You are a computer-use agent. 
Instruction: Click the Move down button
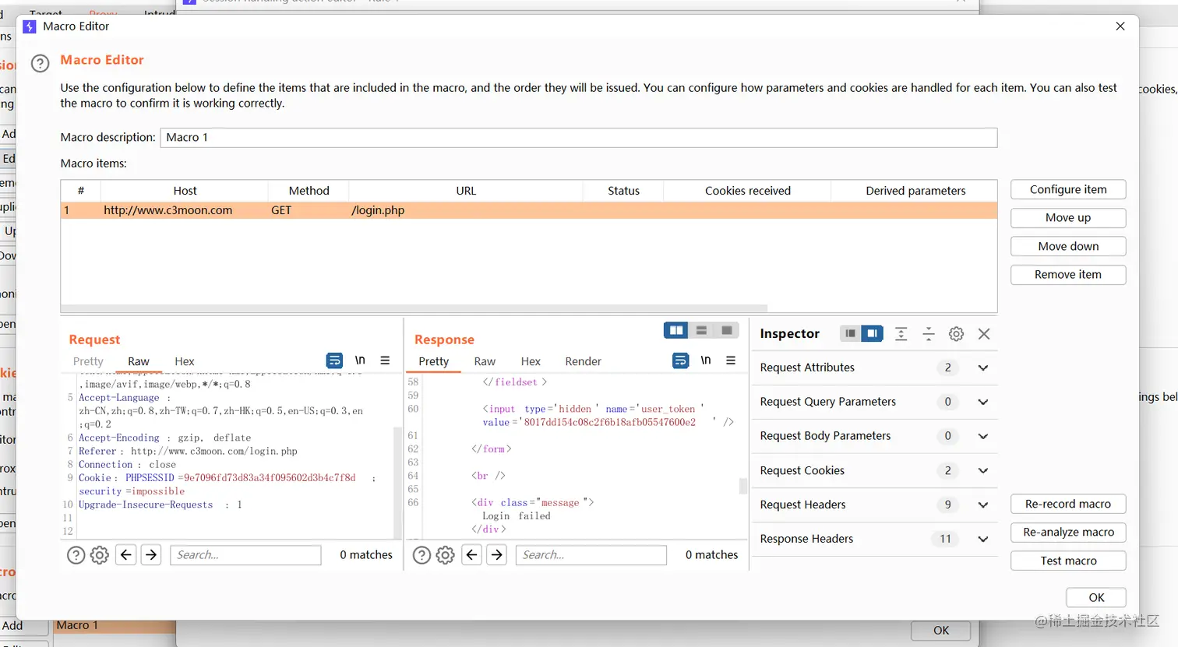point(1068,246)
